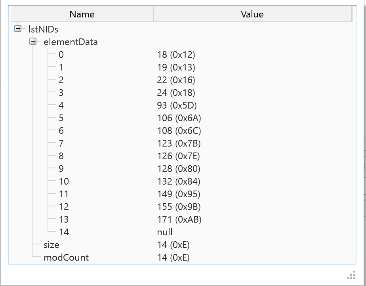The height and width of the screenshot is (286, 366).
Task: Click the divider between Name and Value columns
Action: coord(153,14)
